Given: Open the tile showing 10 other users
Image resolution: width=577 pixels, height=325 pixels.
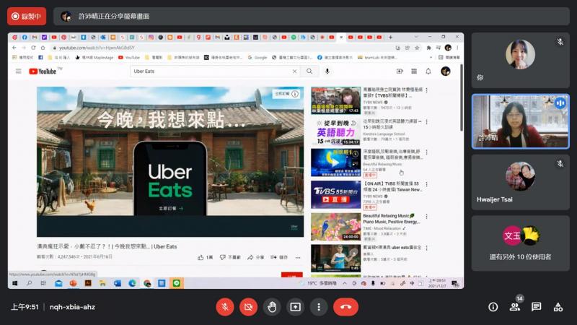Looking at the screenshot, I should coord(520,243).
